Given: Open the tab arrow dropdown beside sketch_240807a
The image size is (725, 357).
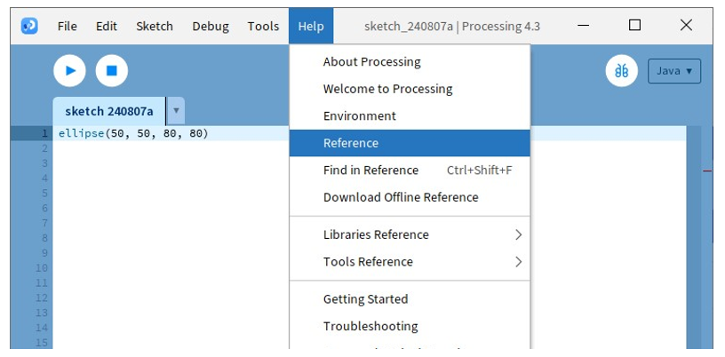Looking at the screenshot, I should tap(176, 111).
